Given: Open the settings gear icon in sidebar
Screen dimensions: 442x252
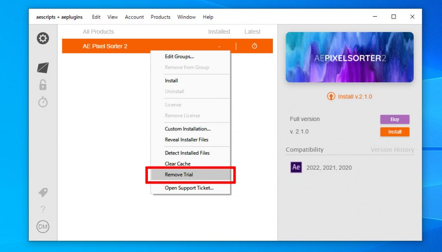Looking at the screenshot, I should coord(43,39).
